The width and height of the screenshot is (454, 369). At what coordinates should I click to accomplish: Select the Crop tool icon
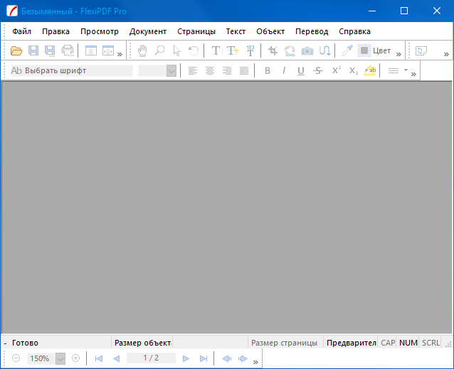(x=273, y=50)
